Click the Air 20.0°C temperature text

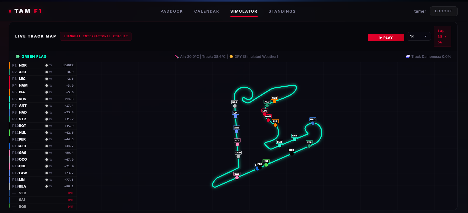click(x=190, y=57)
